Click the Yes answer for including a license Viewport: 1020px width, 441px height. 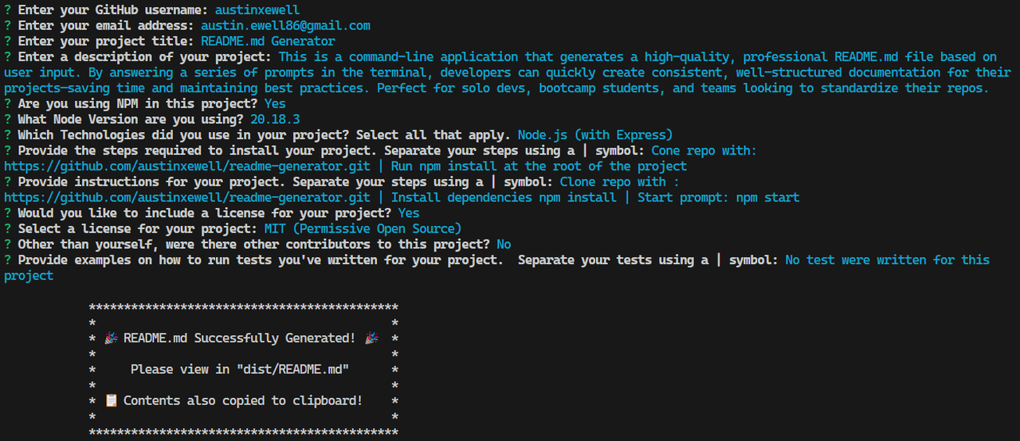pos(409,213)
